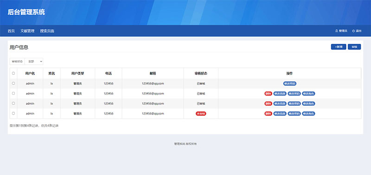371x175 pixels.
Task: Click 删除 in the 未审核 user row
Action: pyautogui.click(x=269, y=114)
